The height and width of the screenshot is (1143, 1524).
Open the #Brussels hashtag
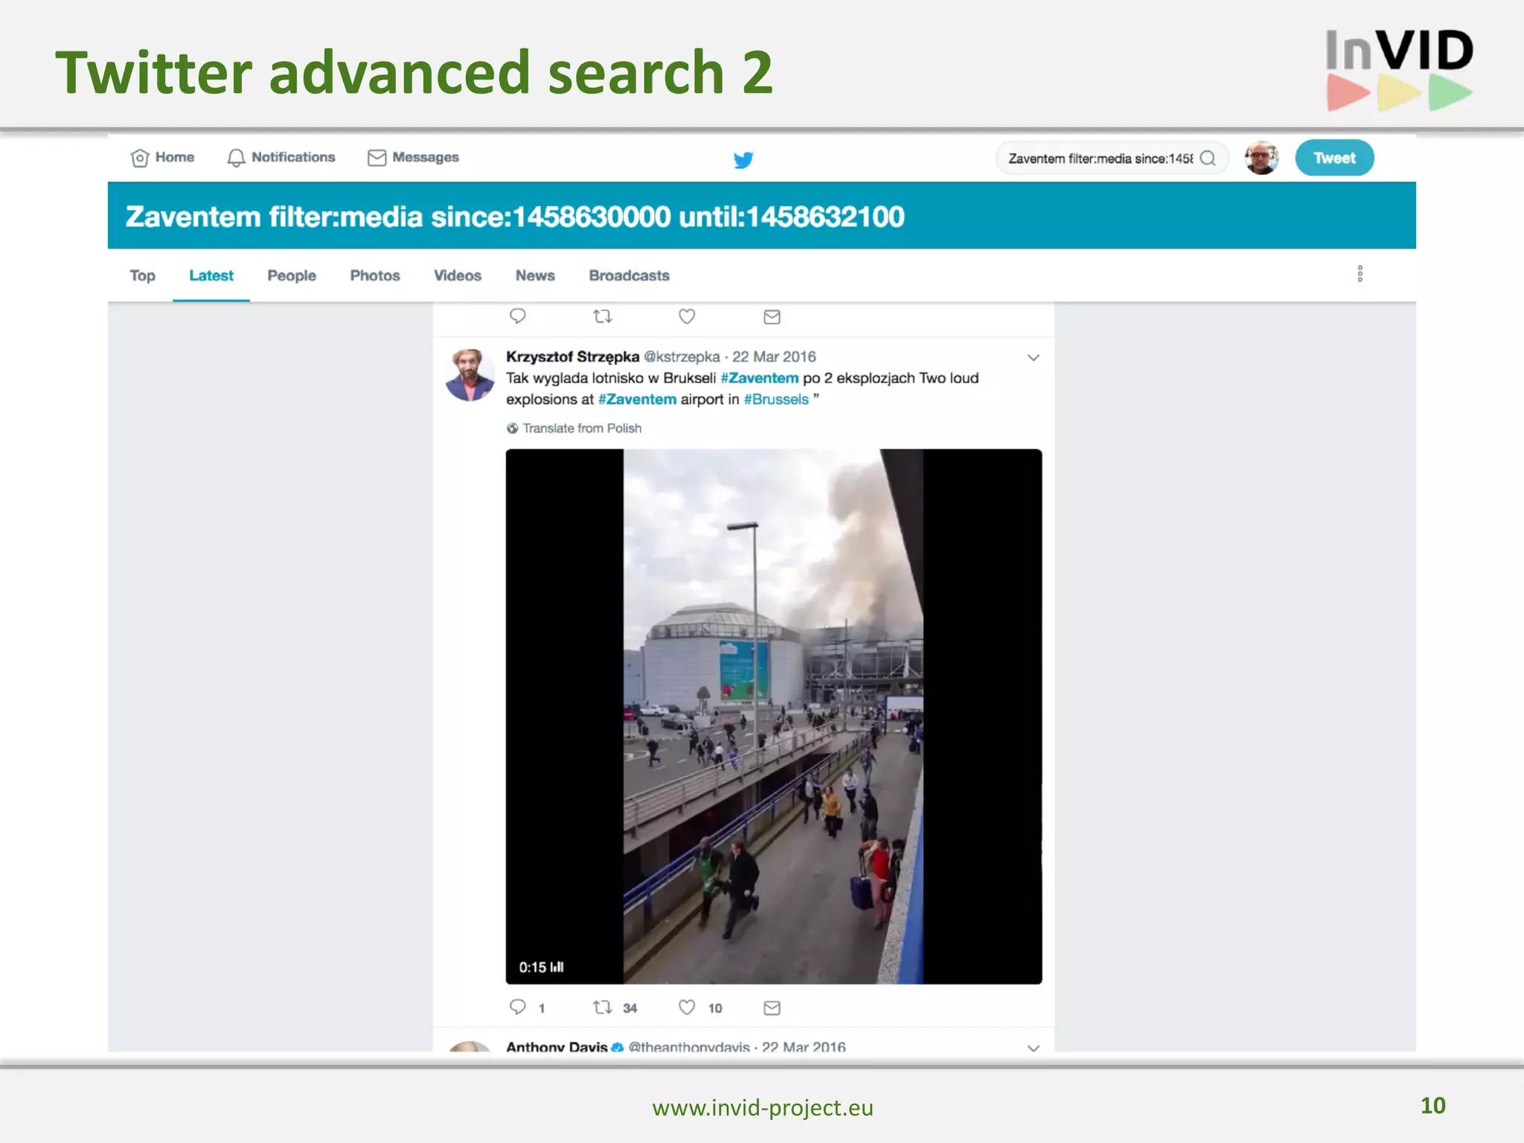coord(776,399)
